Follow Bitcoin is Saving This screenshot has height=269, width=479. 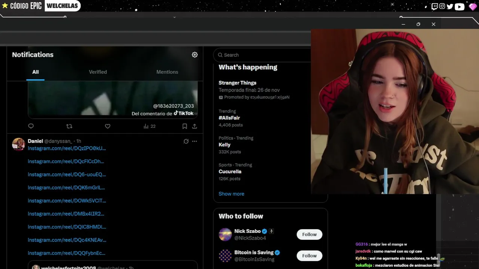309,256
